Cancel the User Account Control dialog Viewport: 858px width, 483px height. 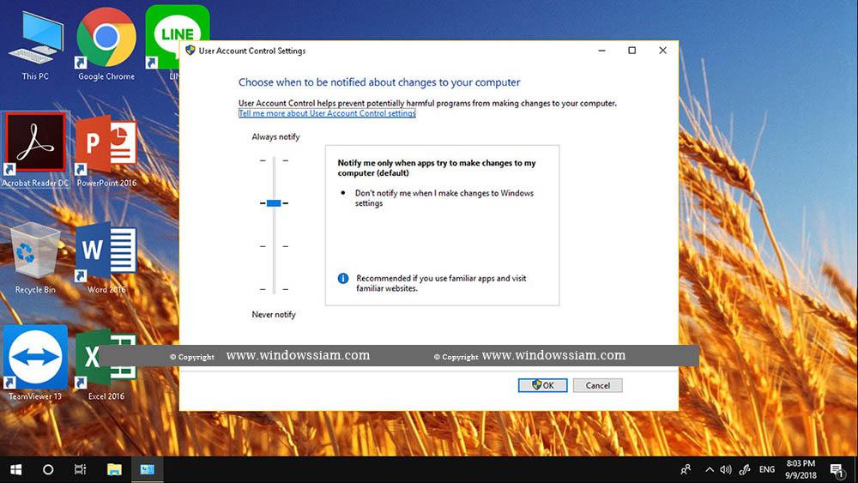point(597,385)
